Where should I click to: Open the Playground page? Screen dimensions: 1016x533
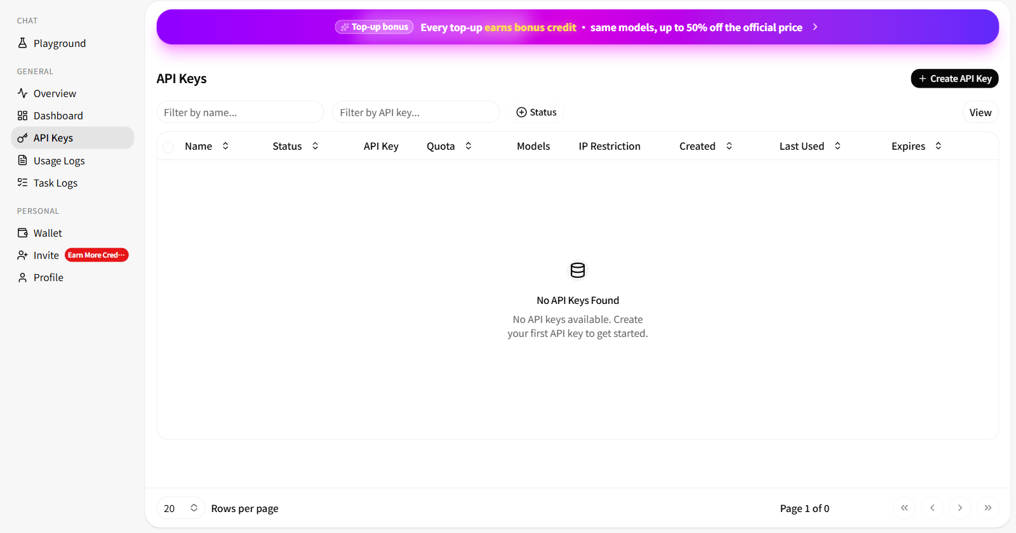tap(72, 43)
